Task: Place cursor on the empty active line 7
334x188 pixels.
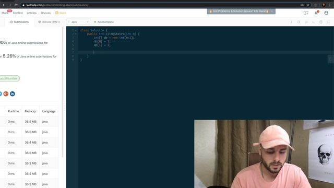Action: (206, 52)
